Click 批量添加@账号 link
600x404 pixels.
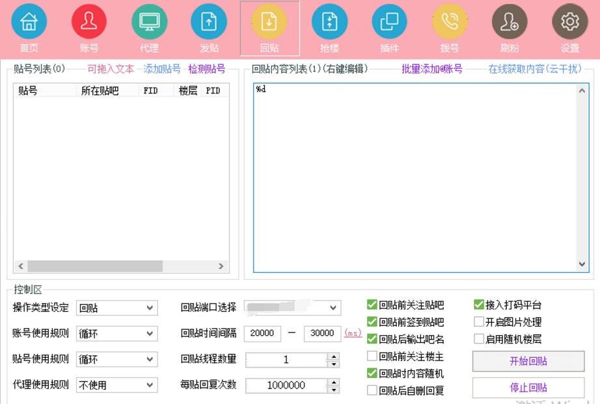[x=432, y=69]
